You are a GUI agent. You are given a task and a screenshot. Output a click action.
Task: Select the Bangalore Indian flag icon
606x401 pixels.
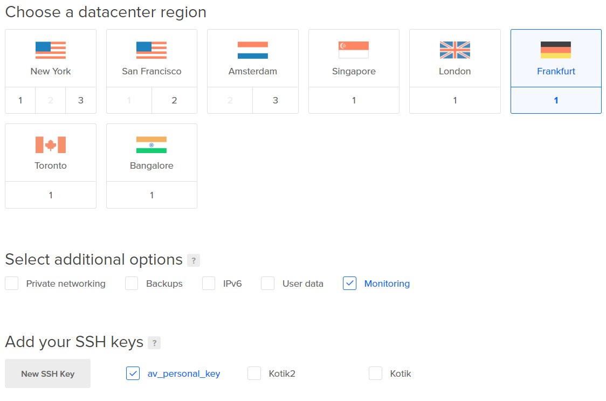151,144
